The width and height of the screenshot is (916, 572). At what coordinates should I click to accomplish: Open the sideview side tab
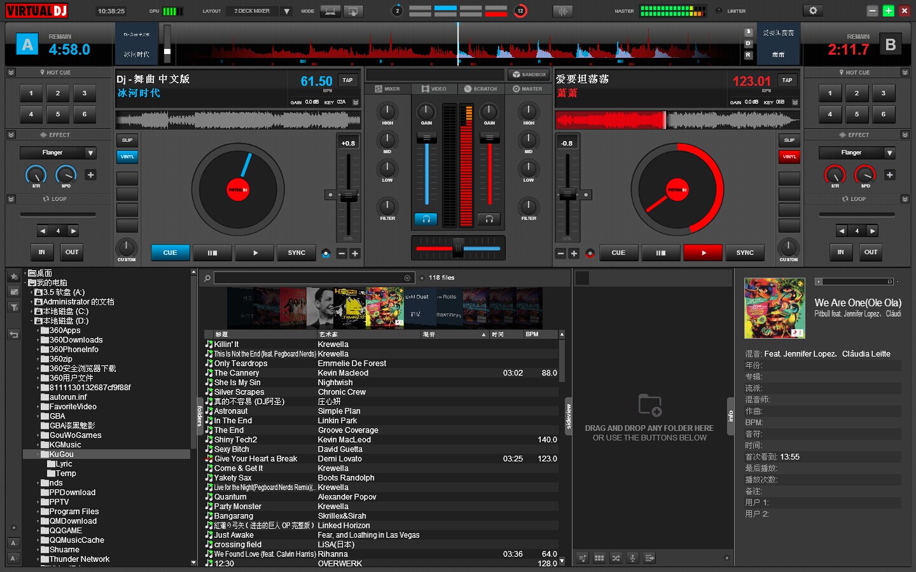[x=569, y=416]
